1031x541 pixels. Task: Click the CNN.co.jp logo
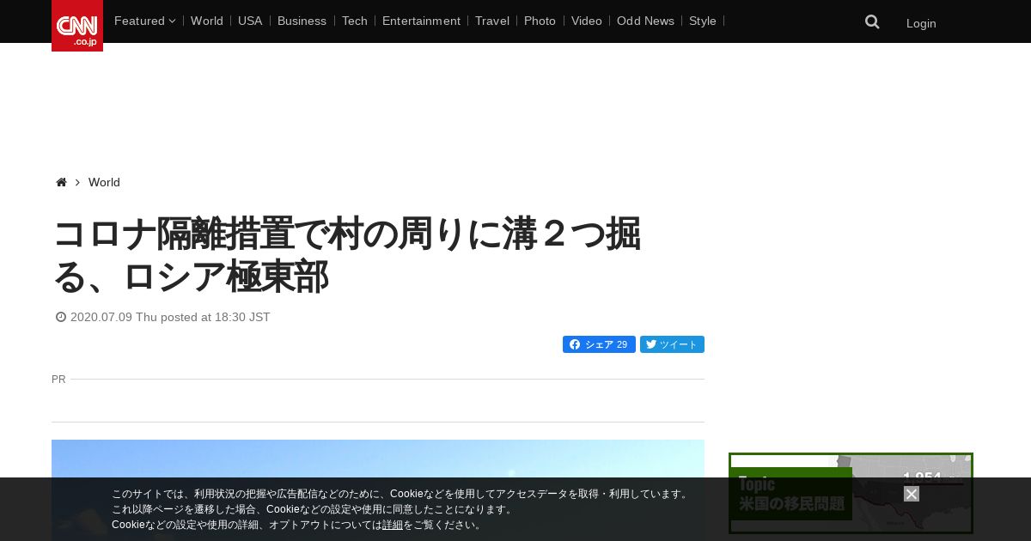click(x=77, y=26)
